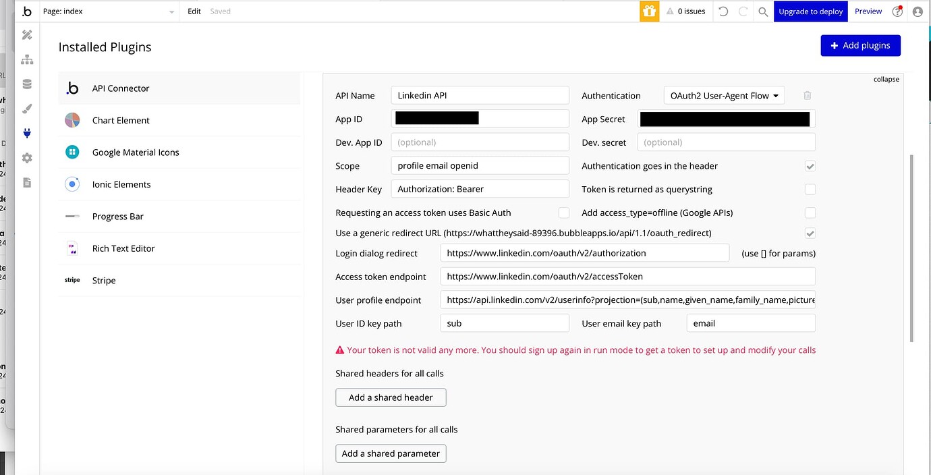The width and height of the screenshot is (931, 475).
Task: Click the Add plugins button
Action: (x=860, y=45)
